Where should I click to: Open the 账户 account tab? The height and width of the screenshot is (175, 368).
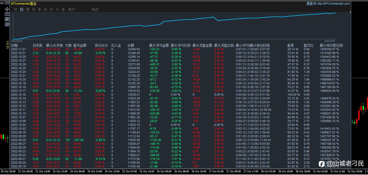pyautogui.click(x=72, y=9)
